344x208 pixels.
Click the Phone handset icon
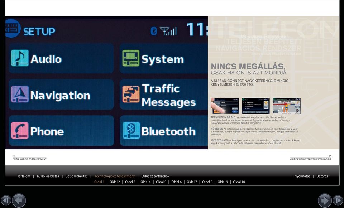click(20, 130)
